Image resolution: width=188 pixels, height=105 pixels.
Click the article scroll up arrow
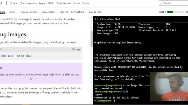(92, 18)
